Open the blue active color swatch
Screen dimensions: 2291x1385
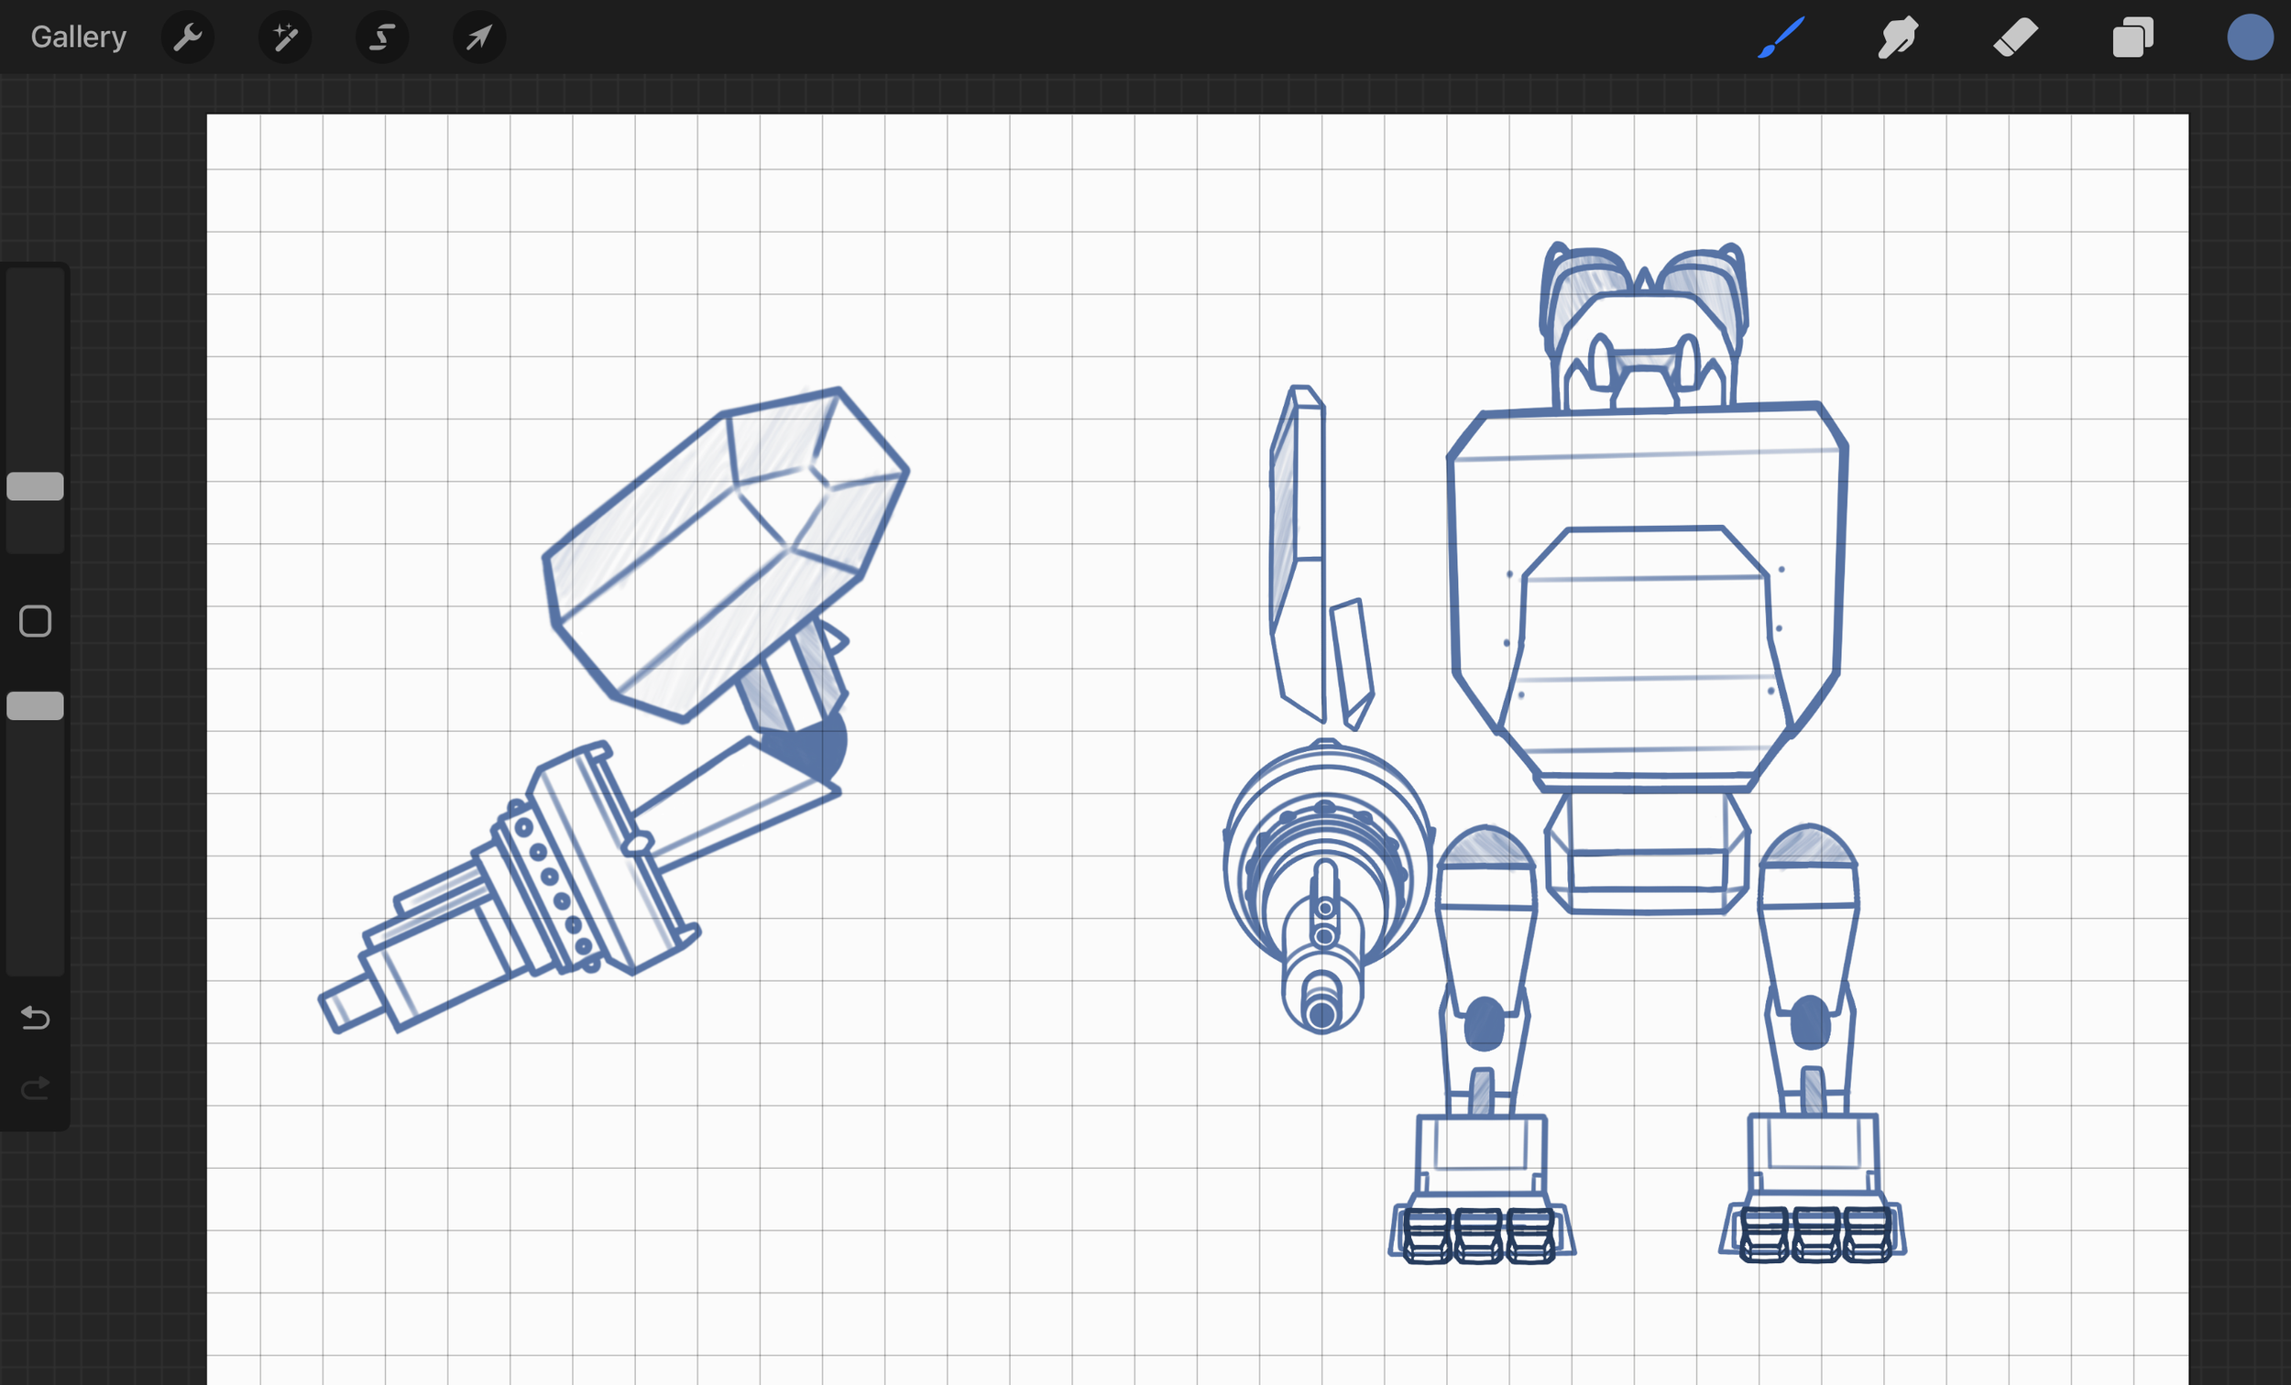tap(2249, 38)
